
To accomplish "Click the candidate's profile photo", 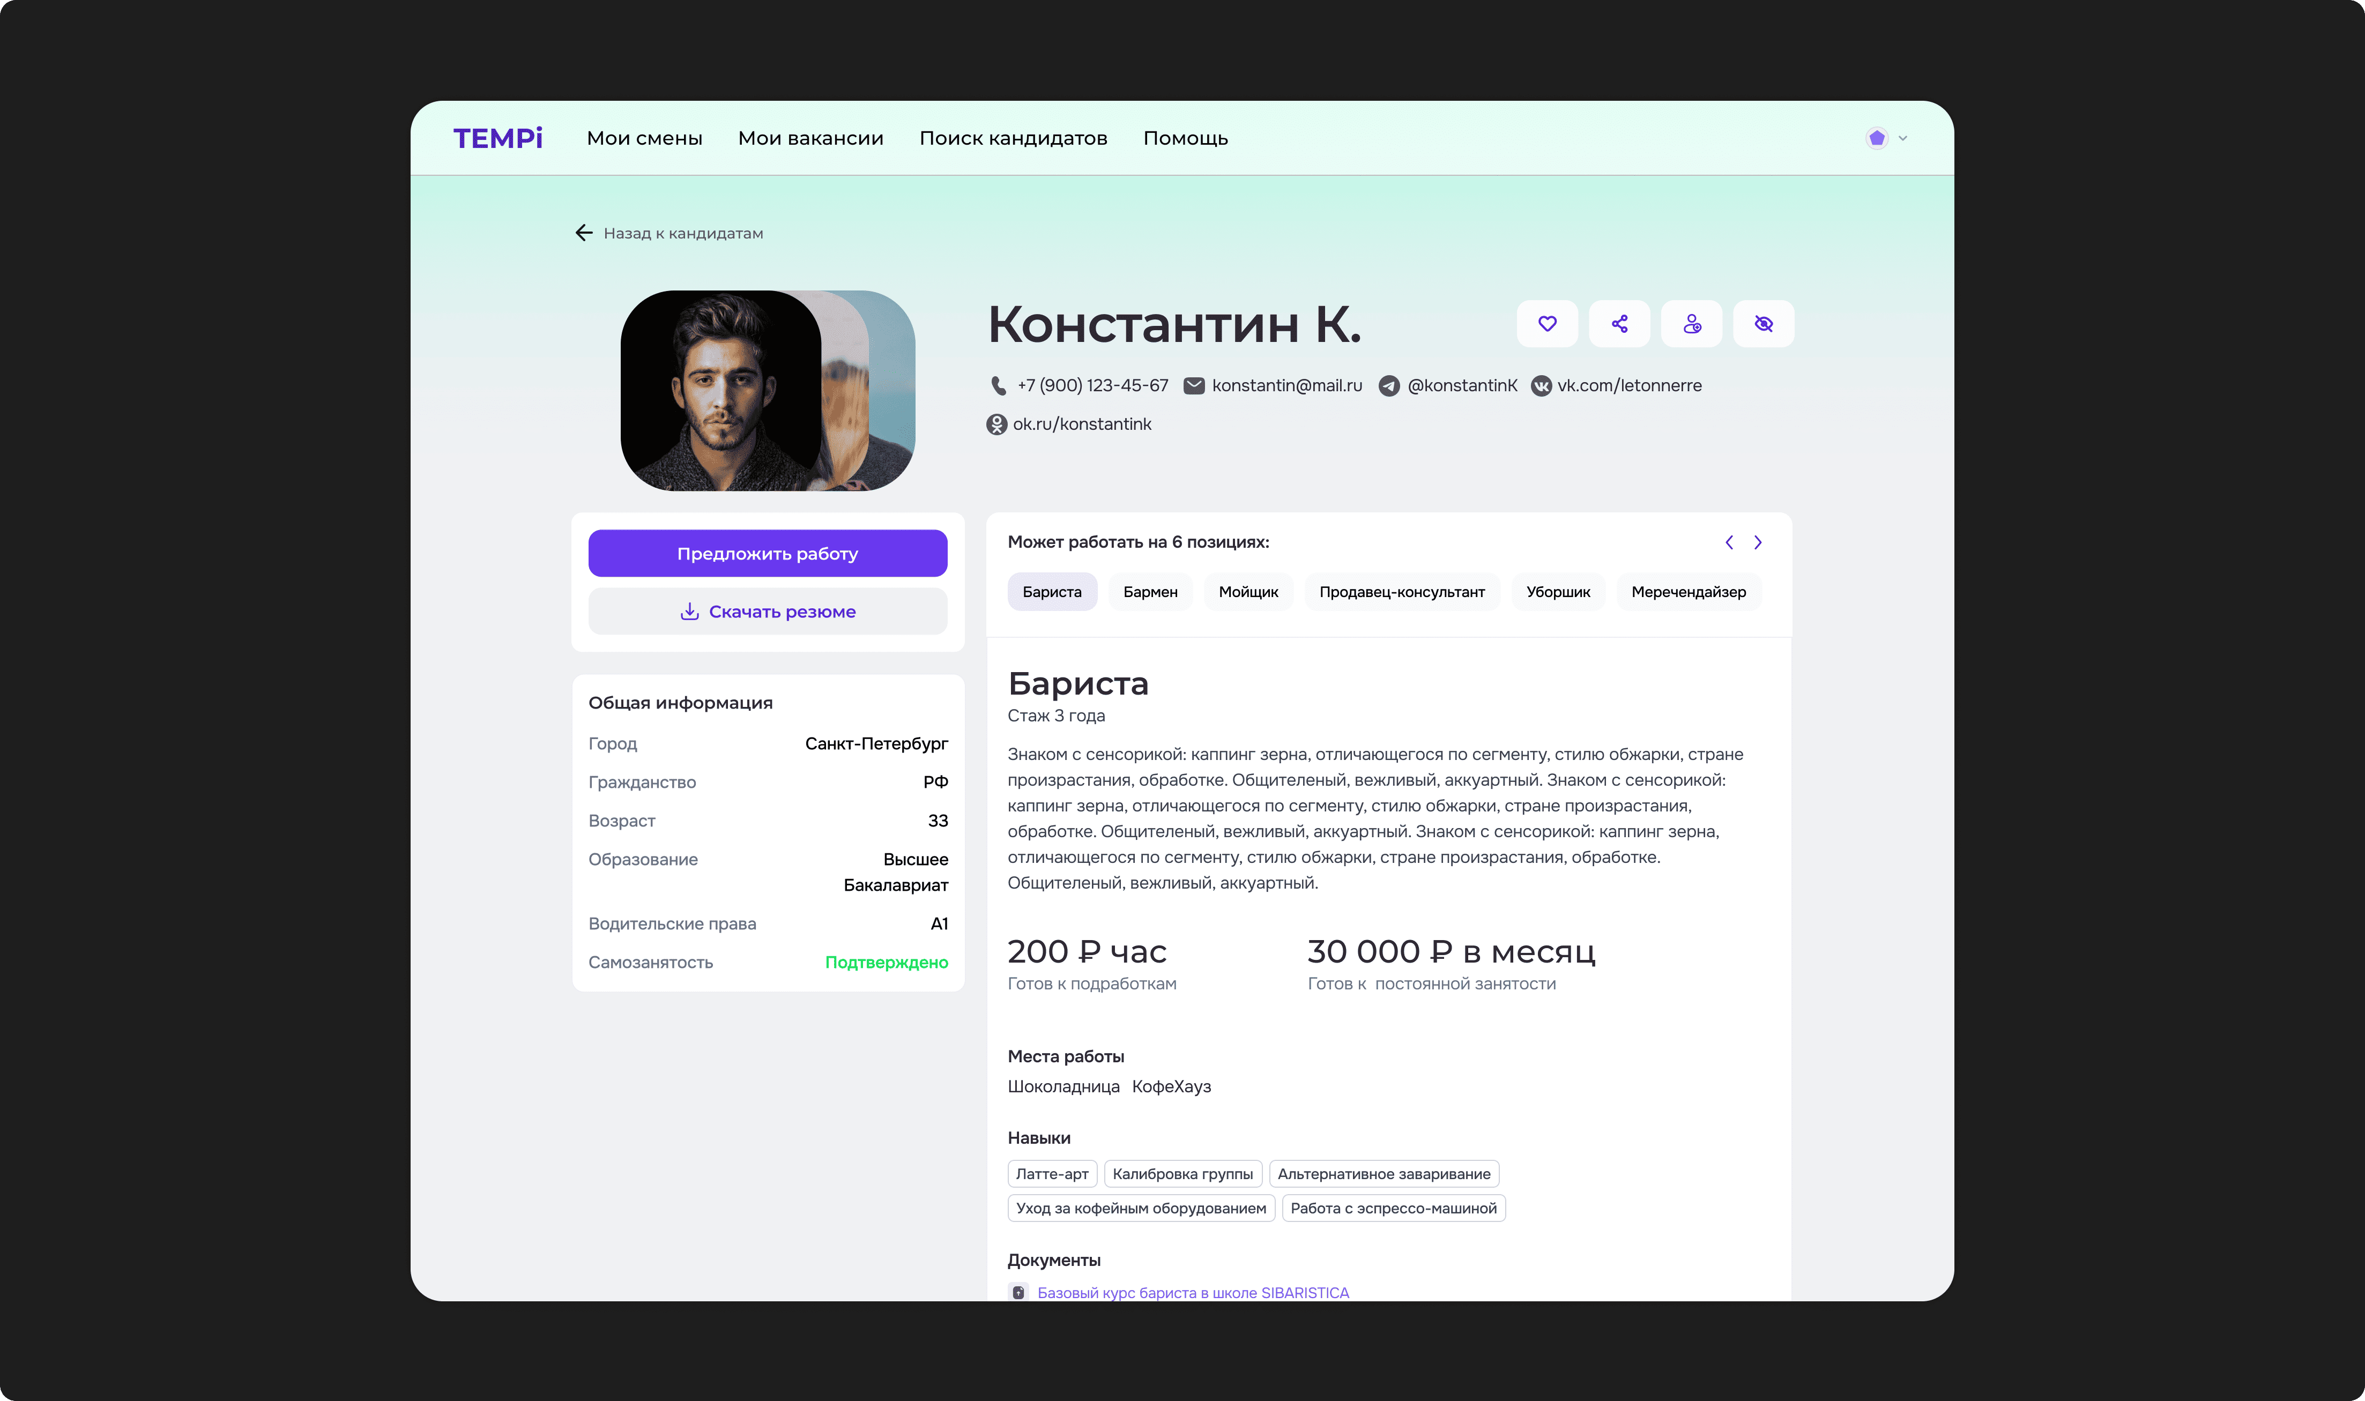I will [x=737, y=390].
